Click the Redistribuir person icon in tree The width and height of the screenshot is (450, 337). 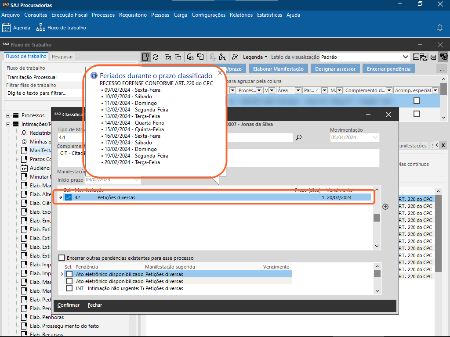coord(25,133)
